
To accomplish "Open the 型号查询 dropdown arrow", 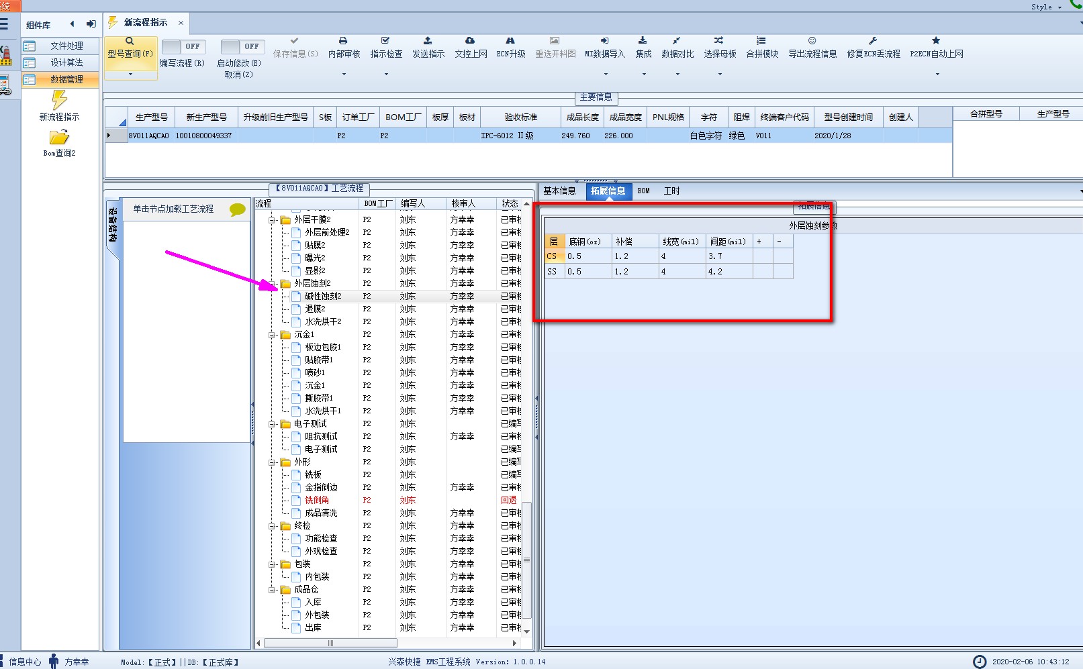I will (130, 74).
